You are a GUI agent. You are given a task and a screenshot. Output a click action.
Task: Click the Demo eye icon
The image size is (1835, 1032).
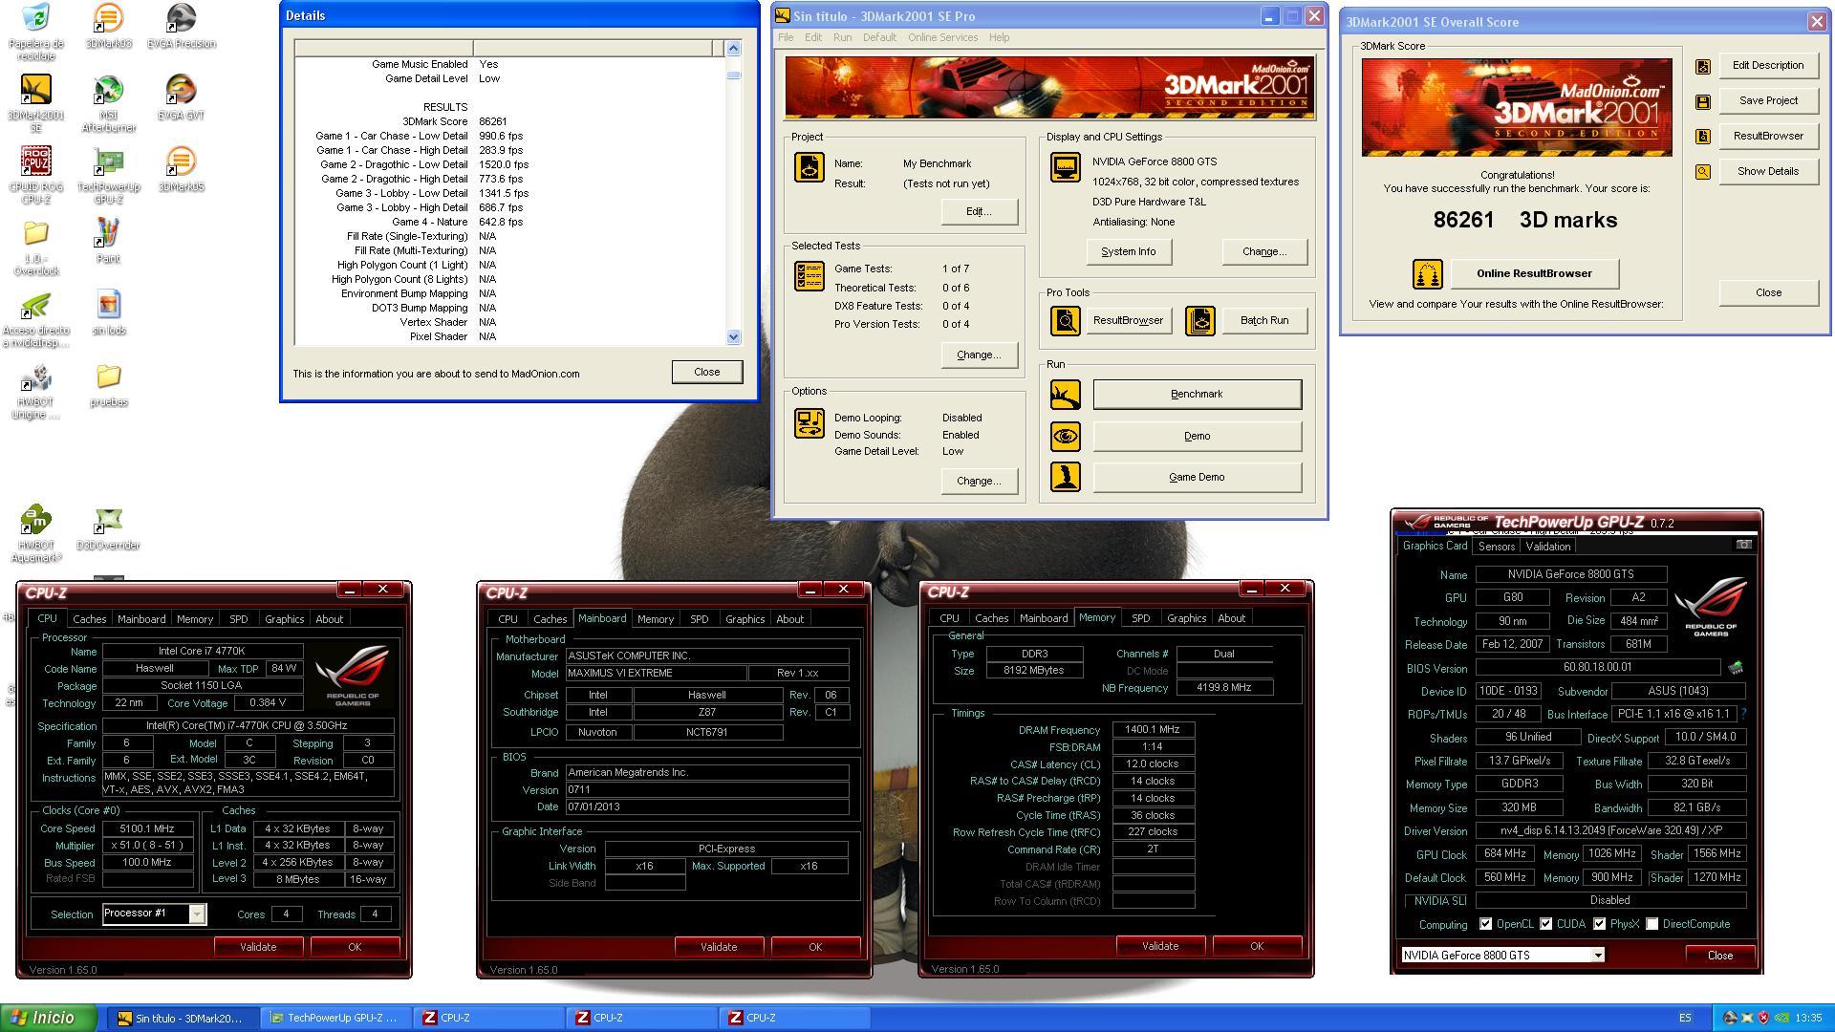point(1065,437)
